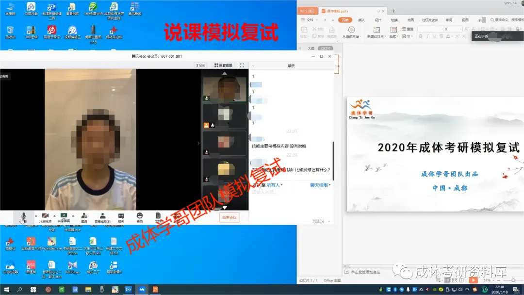Open 节 section dropdown

point(408,36)
